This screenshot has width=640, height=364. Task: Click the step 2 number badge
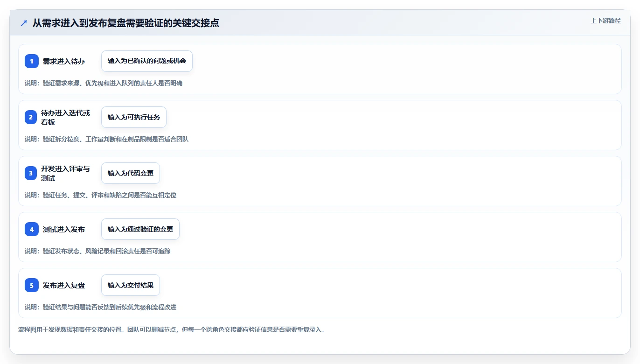(x=32, y=117)
